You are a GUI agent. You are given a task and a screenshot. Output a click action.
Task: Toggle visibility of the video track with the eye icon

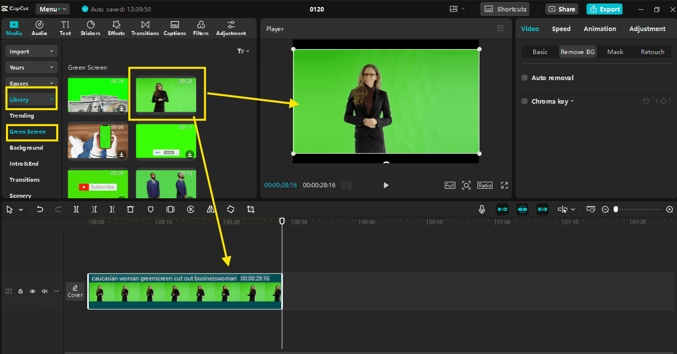(x=32, y=291)
